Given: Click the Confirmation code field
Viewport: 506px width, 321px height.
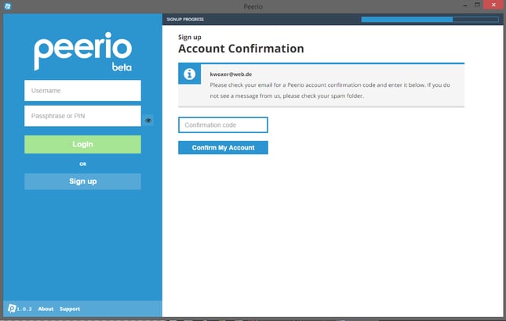Looking at the screenshot, I should pyautogui.click(x=223, y=125).
